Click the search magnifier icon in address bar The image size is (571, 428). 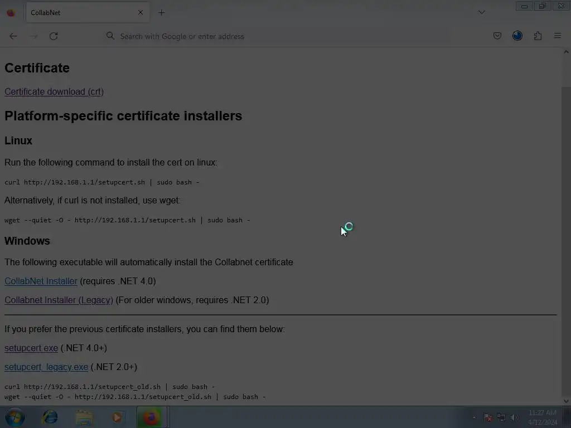pyautogui.click(x=110, y=36)
